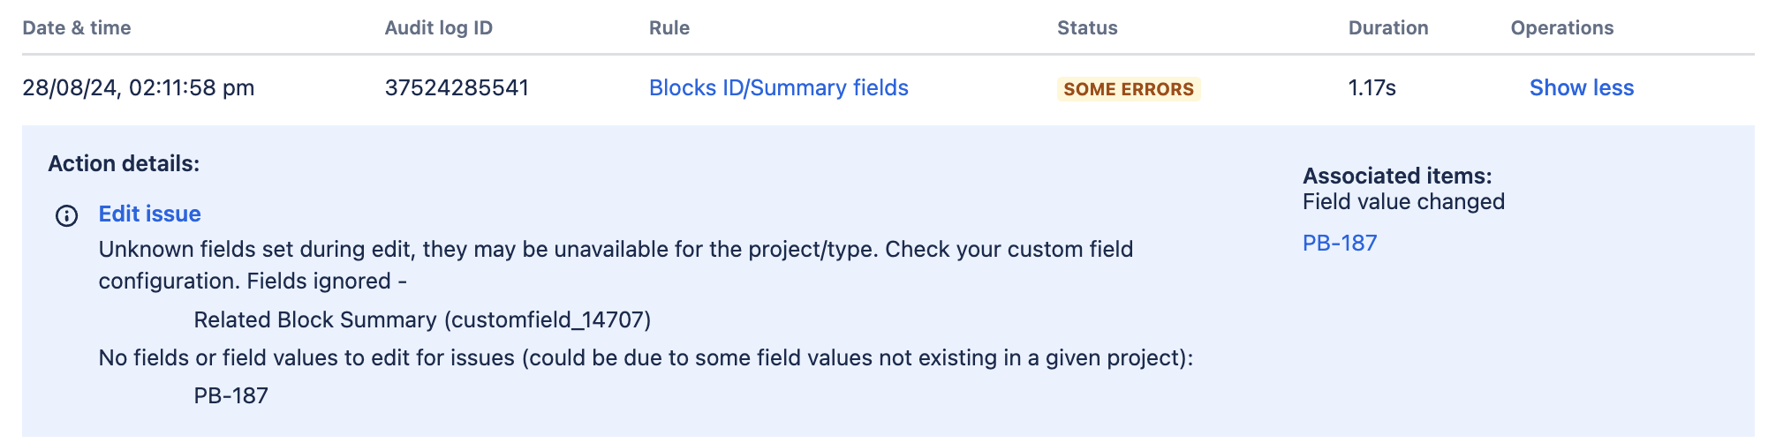
Task: Click the Associated items heading
Action: 1397,176
